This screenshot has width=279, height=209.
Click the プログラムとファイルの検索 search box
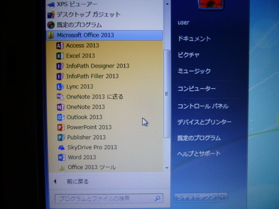tap(109, 198)
